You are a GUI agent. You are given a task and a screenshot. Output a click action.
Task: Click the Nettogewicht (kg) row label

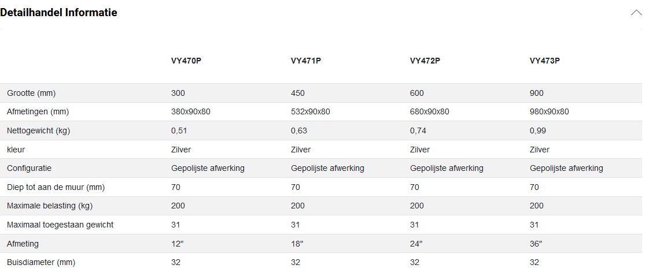coord(38,130)
